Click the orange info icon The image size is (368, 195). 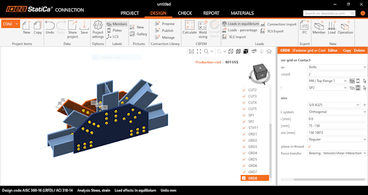(363, 14)
